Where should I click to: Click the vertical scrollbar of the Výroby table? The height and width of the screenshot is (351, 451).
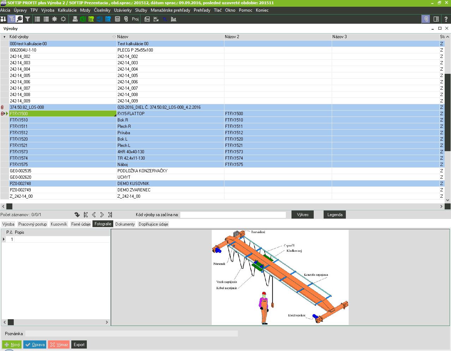point(448,113)
